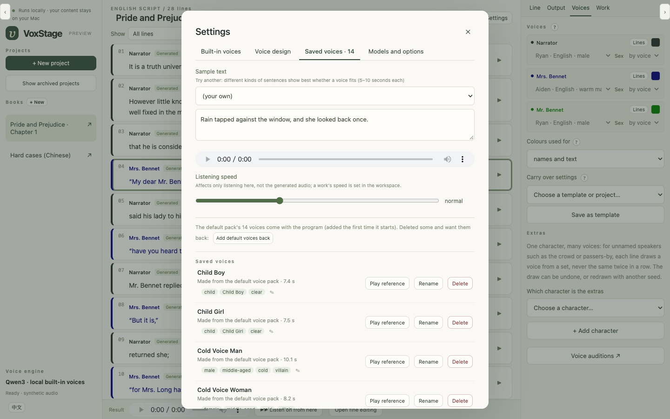Open the Choose a character dropdown
This screenshot has width=670, height=419.
click(x=596, y=308)
